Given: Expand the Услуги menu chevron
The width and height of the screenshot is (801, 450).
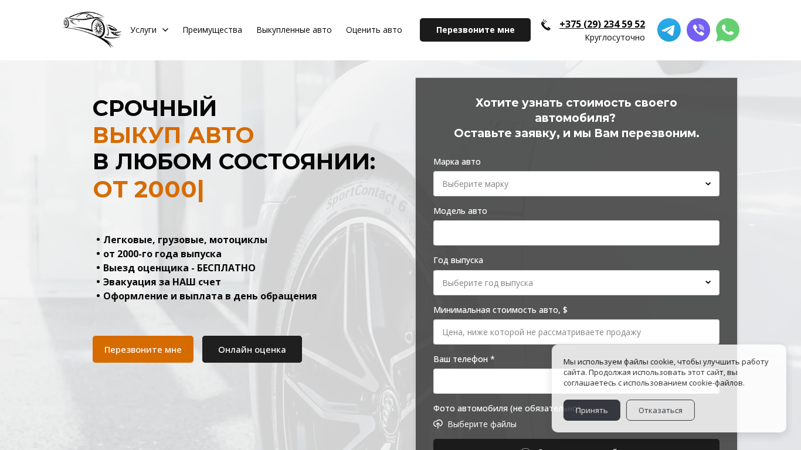Looking at the screenshot, I should point(165,30).
